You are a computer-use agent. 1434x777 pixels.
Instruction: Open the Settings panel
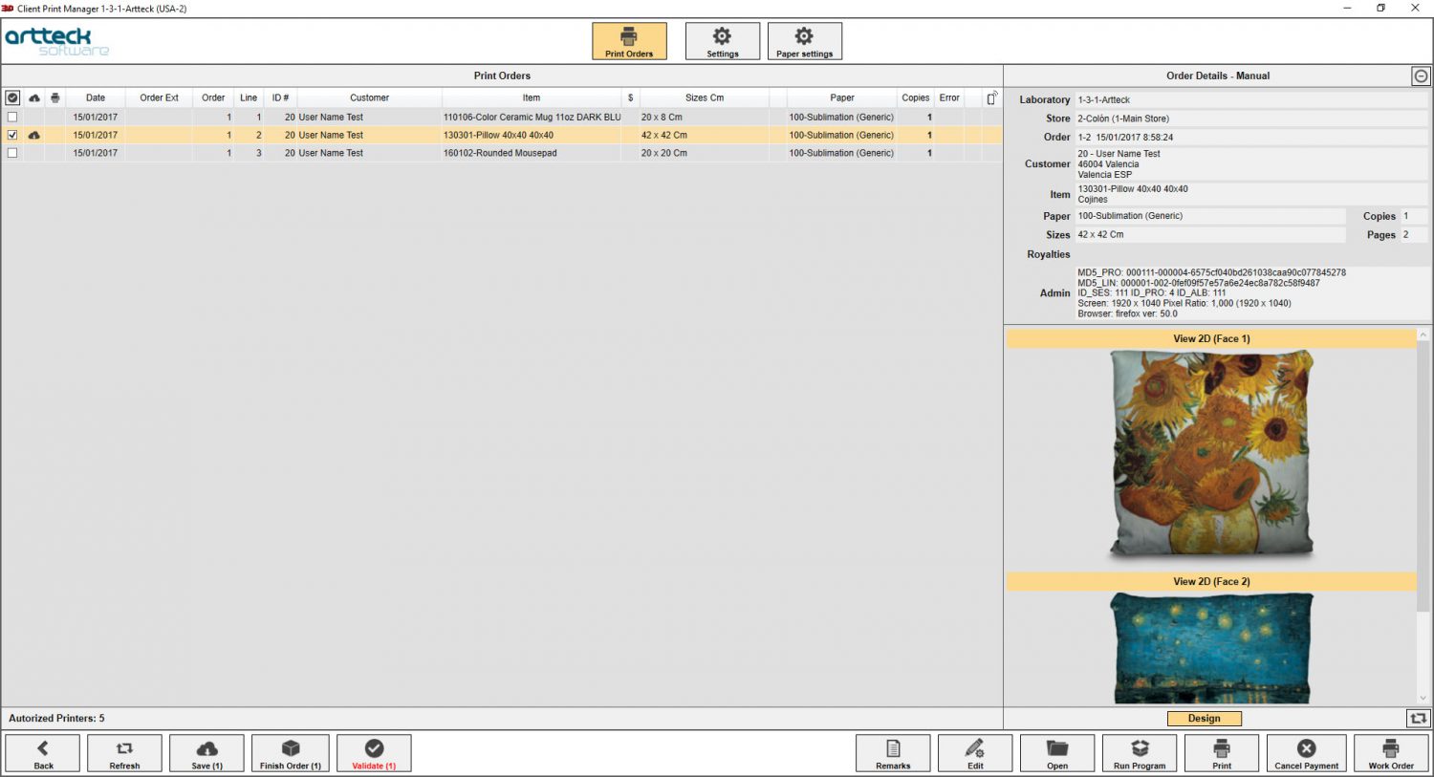pos(722,40)
